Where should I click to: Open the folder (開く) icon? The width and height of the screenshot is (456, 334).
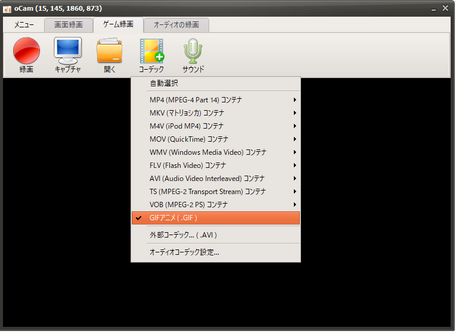pyautogui.click(x=109, y=51)
